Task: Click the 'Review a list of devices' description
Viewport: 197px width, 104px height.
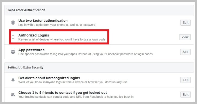Action: click(x=62, y=39)
